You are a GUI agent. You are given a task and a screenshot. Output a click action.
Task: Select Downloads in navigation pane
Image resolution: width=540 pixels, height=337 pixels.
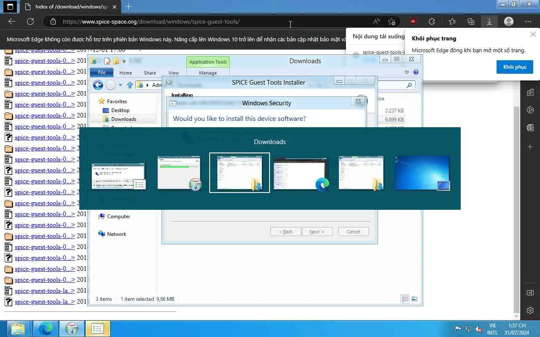[124, 119]
